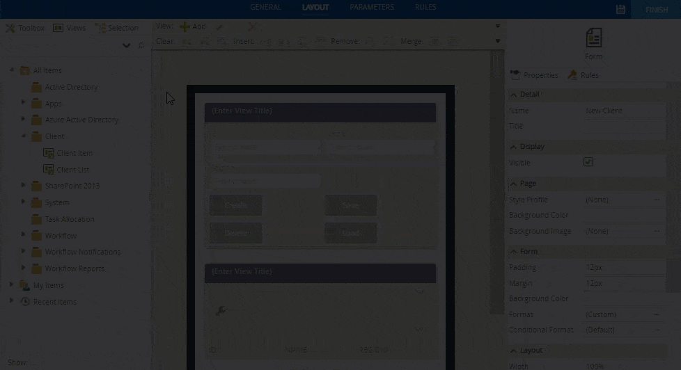This screenshot has width=681, height=370.
Task: Open the Style Profile ellipsis
Action: (657, 200)
